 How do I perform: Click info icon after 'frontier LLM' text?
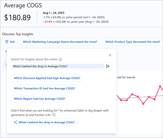click(x=54, y=115)
